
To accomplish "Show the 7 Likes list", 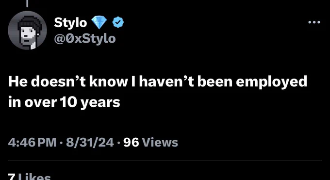I will click(x=29, y=177).
